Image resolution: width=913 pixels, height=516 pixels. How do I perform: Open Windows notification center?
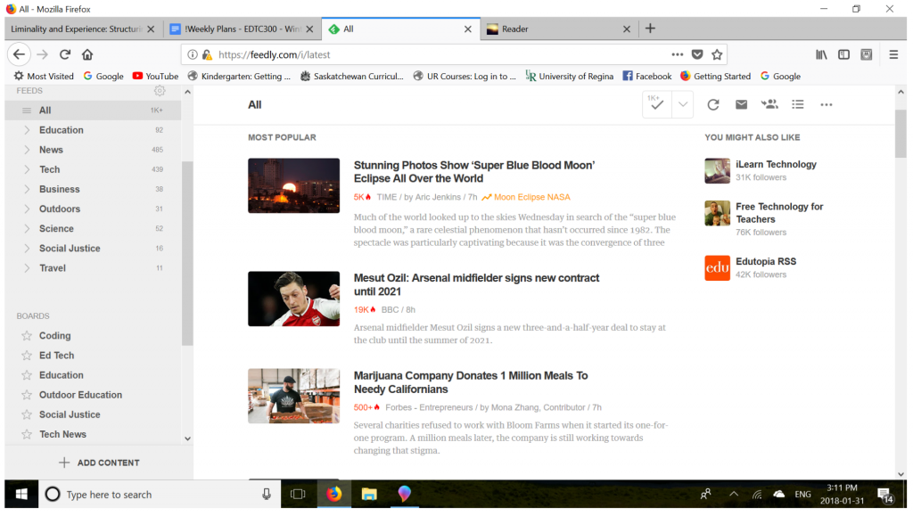[885, 496]
